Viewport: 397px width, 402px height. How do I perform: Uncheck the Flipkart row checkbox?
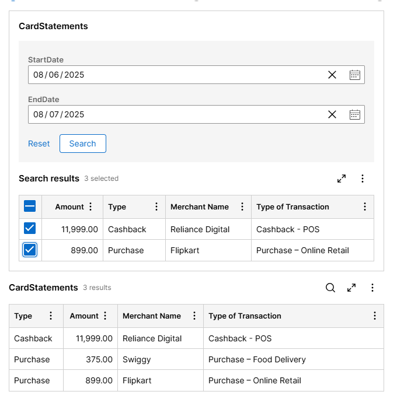(x=30, y=250)
